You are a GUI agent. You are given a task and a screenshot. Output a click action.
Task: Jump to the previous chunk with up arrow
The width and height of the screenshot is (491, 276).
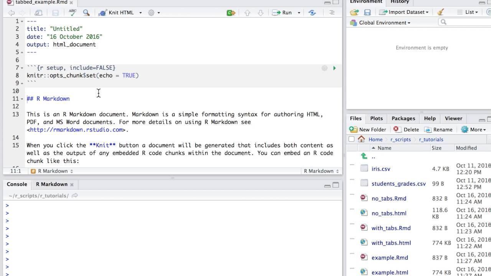coord(247,13)
